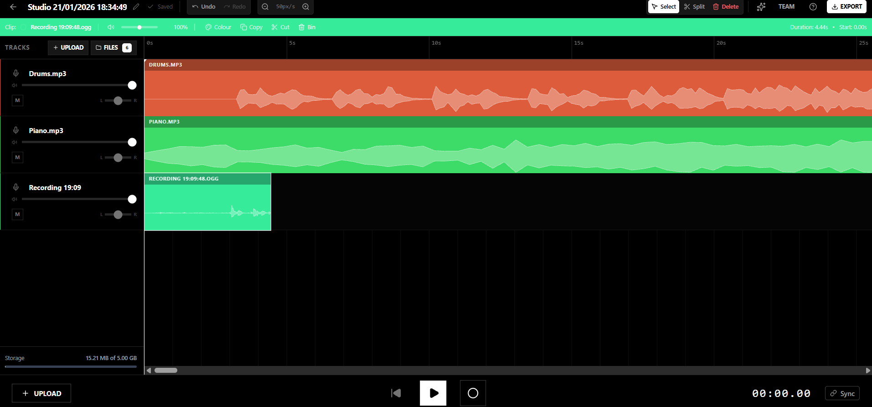Viewport: 872px width, 407px height.
Task: Adjust the Recording 19:09 pan knob
Action: click(x=118, y=214)
